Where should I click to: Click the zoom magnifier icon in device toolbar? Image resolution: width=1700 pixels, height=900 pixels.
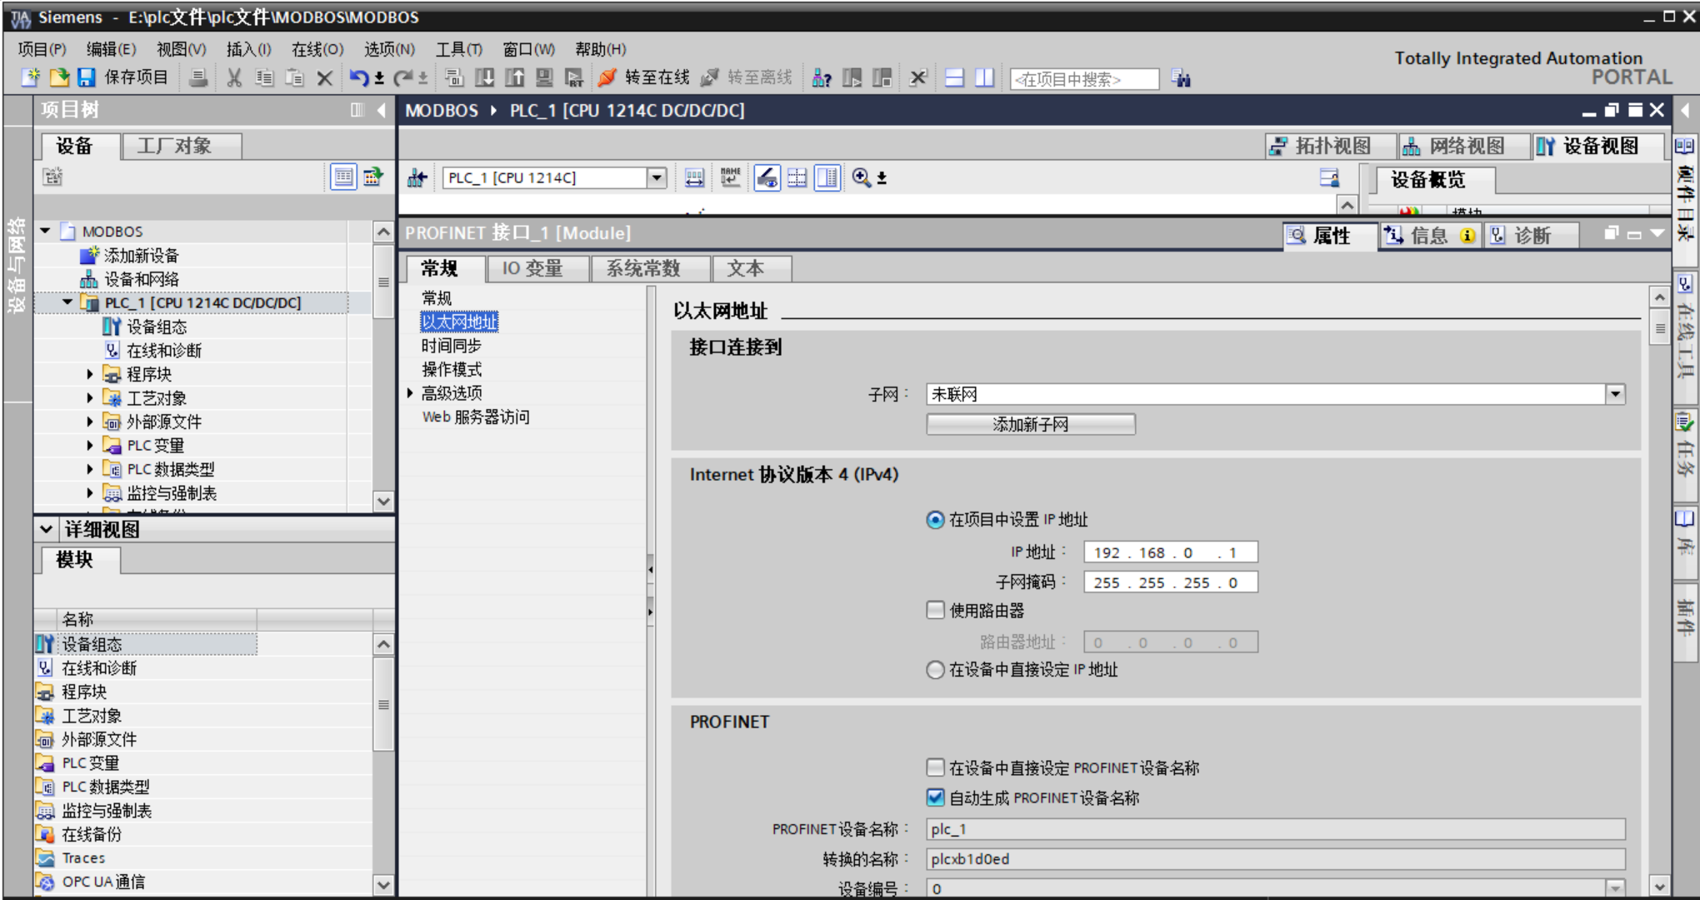point(862,177)
